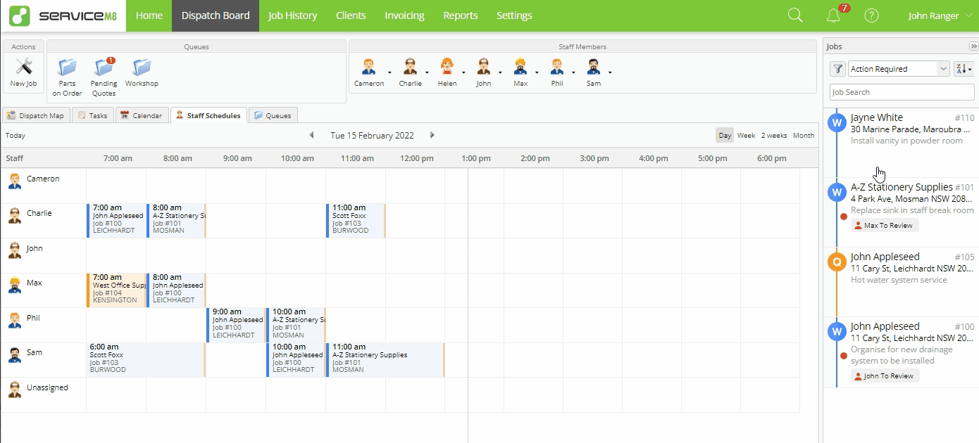Switch to the Dispatch Map tab
The height and width of the screenshot is (443, 979).
(35, 115)
